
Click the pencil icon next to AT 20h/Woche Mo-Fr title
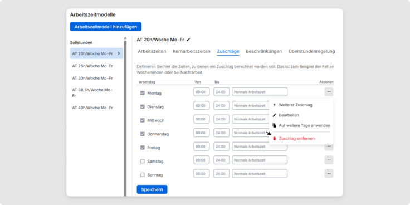click(188, 40)
